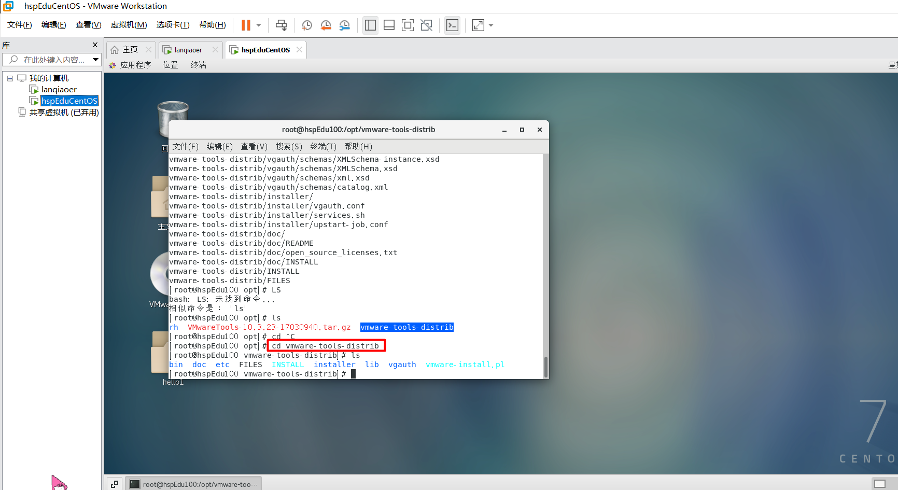Minimize the terminal window
Image resolution: width=898 pixels, height=490 pixels.
coord(504,130)
